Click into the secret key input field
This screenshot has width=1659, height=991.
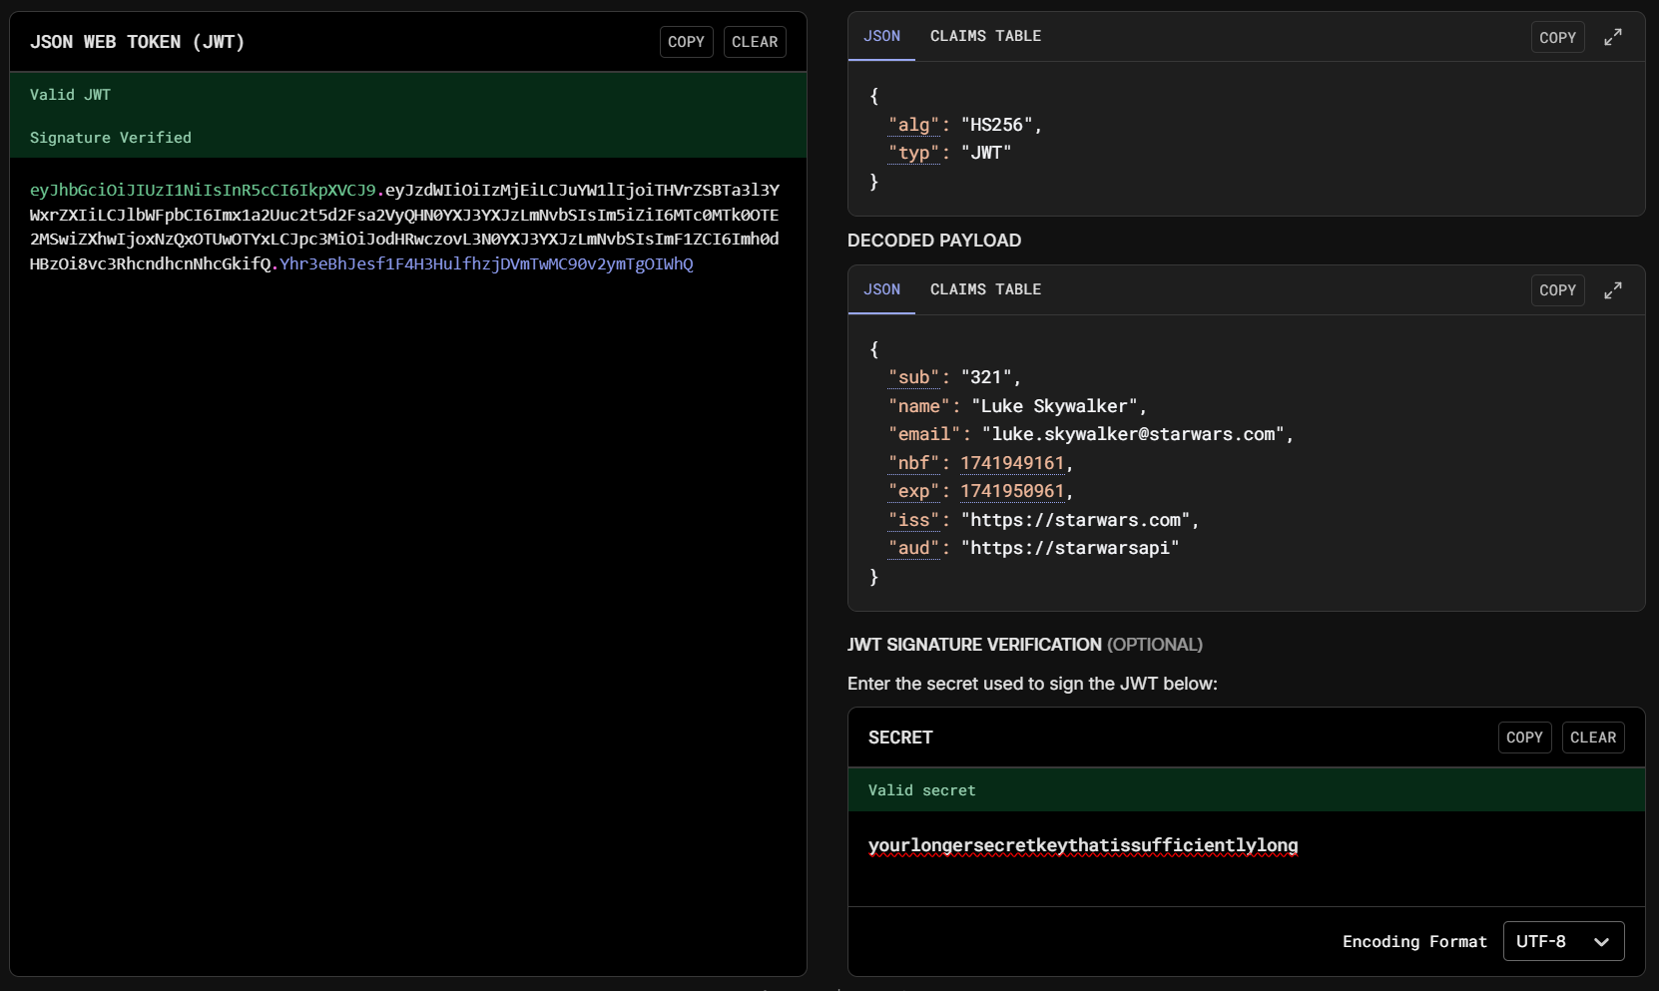click(1246, 858)
